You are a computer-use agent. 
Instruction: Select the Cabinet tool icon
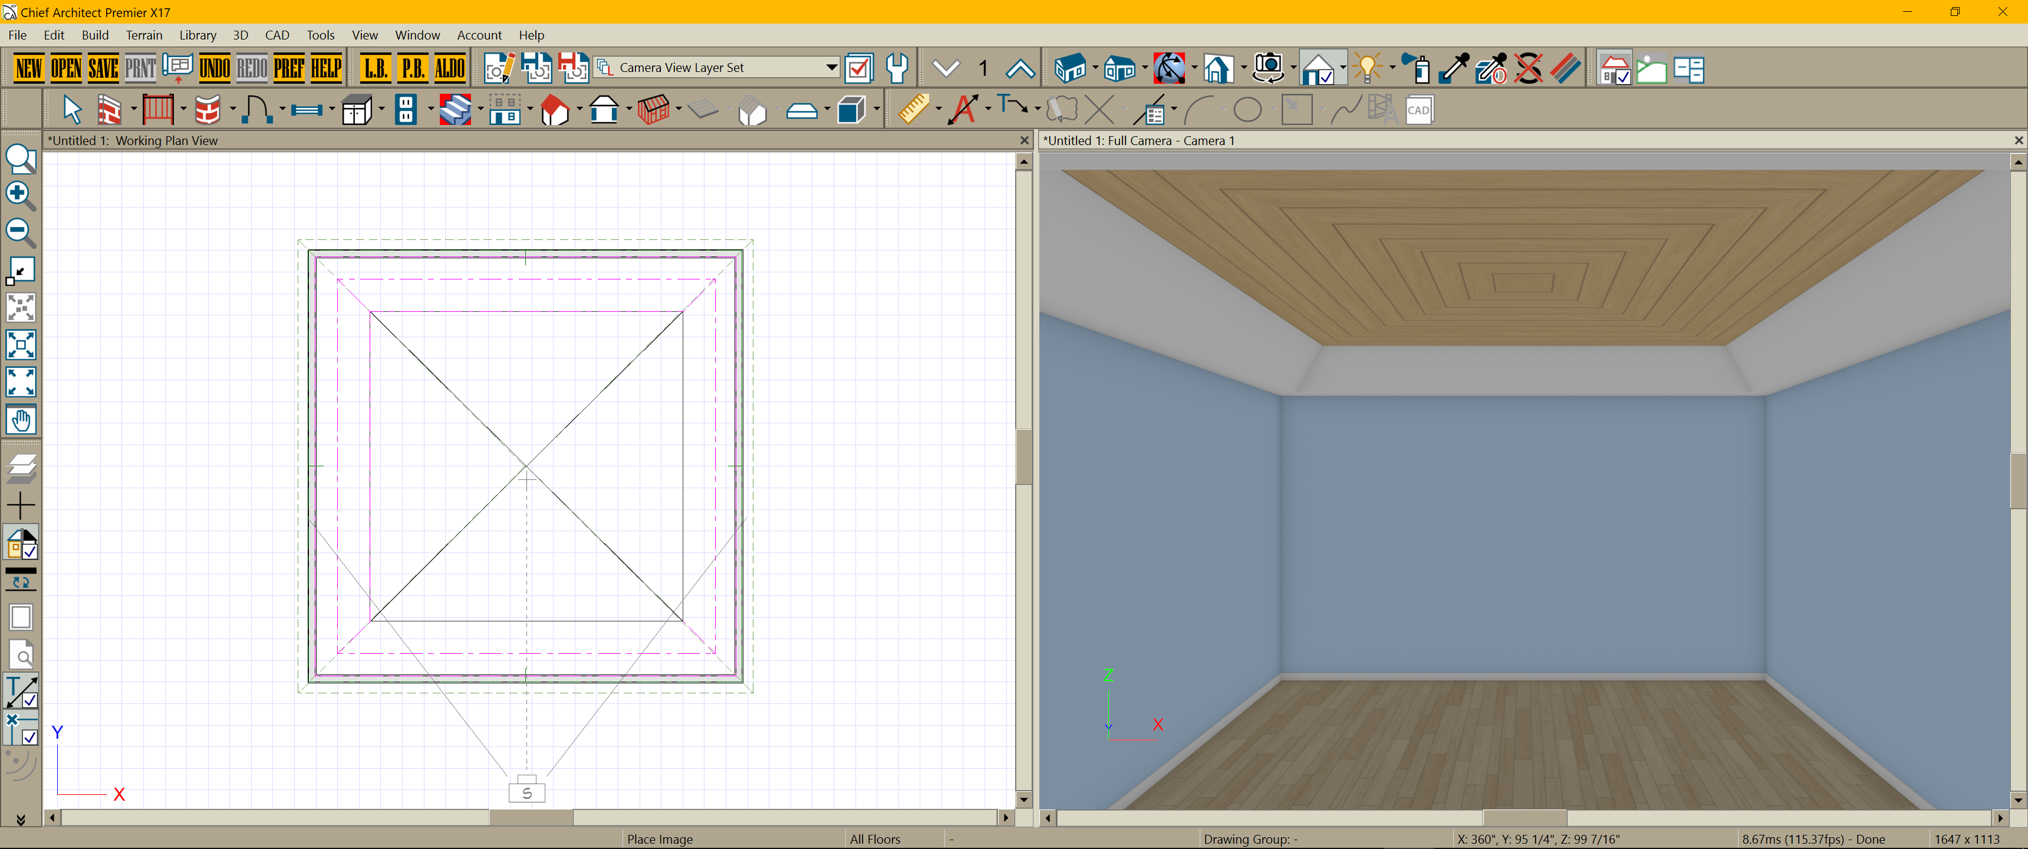click(356, 110)
